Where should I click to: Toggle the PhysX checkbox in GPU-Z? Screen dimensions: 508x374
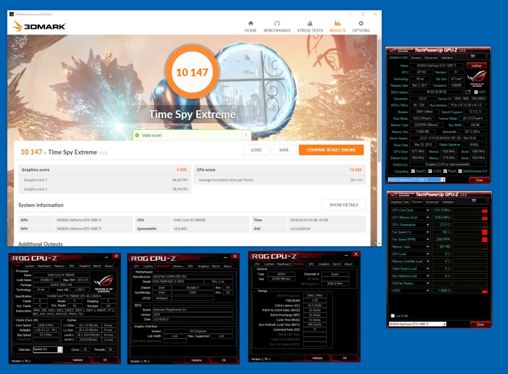(445, 171)
